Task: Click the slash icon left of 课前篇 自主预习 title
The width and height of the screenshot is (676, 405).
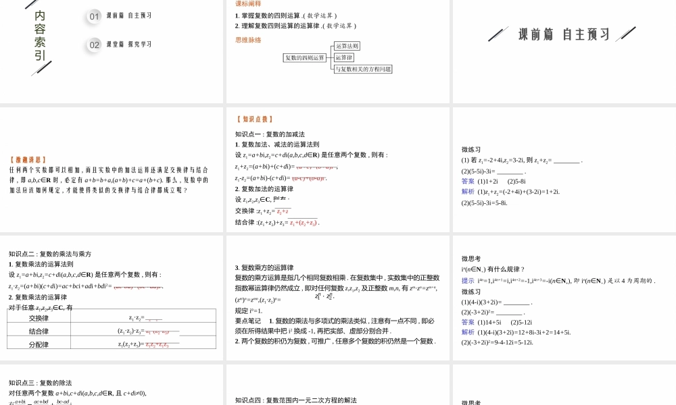Action: 498,32
